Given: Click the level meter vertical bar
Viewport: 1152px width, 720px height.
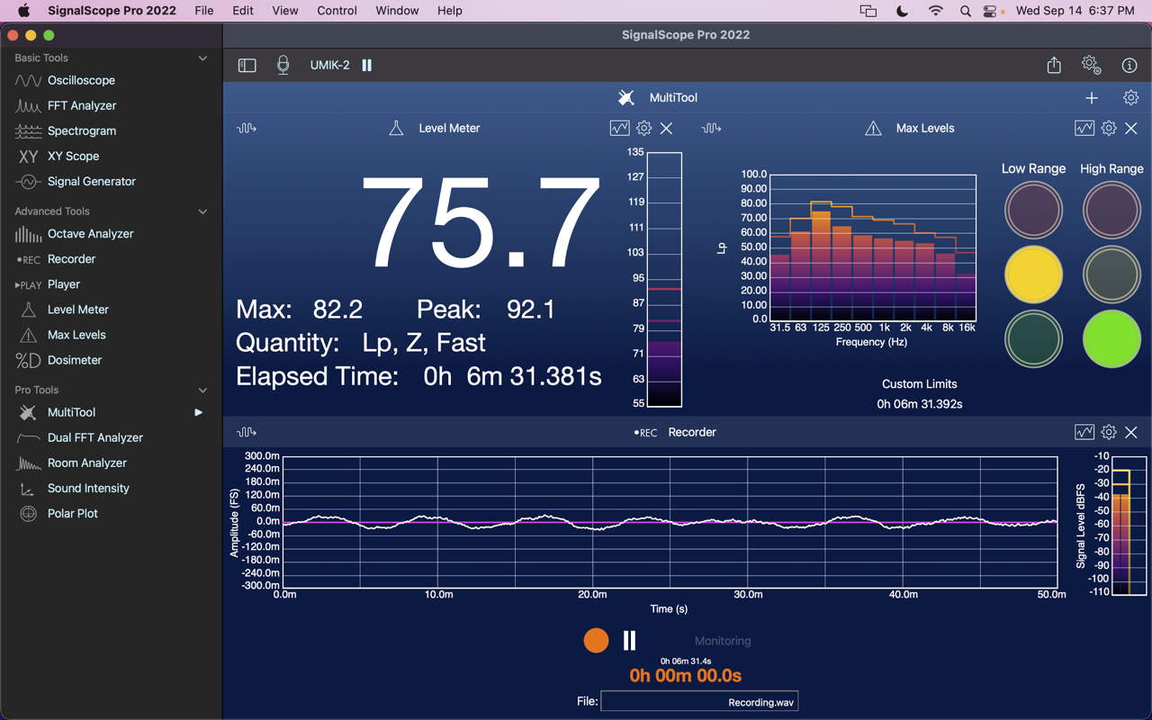Looking at the screenshot, I should (x=664, y=279).
